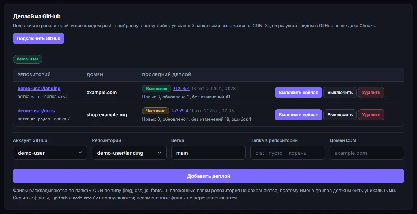
Task: Click Удалить for demo-user/docs deploy
Action: click(x=371, y=115)
